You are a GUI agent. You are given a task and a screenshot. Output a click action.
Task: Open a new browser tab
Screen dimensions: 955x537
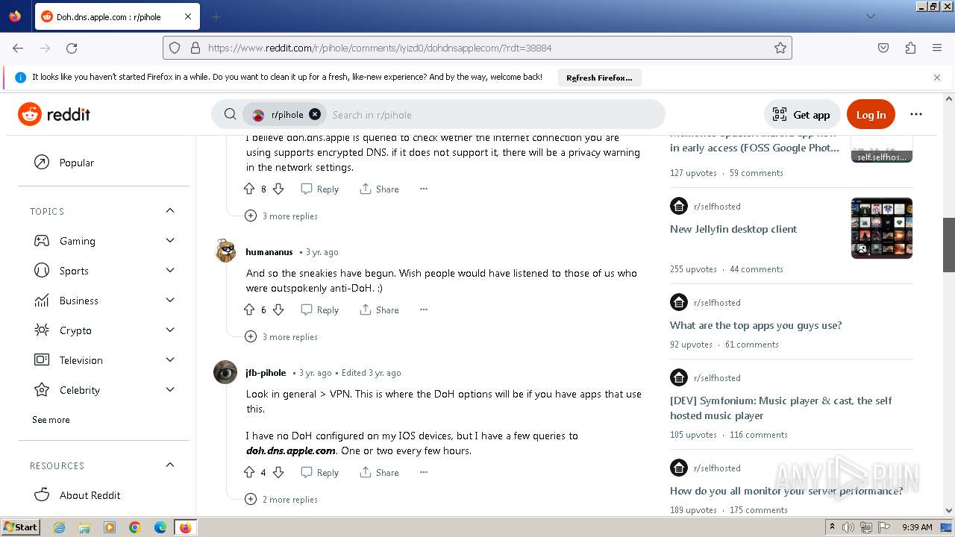(x=216, y=16)
